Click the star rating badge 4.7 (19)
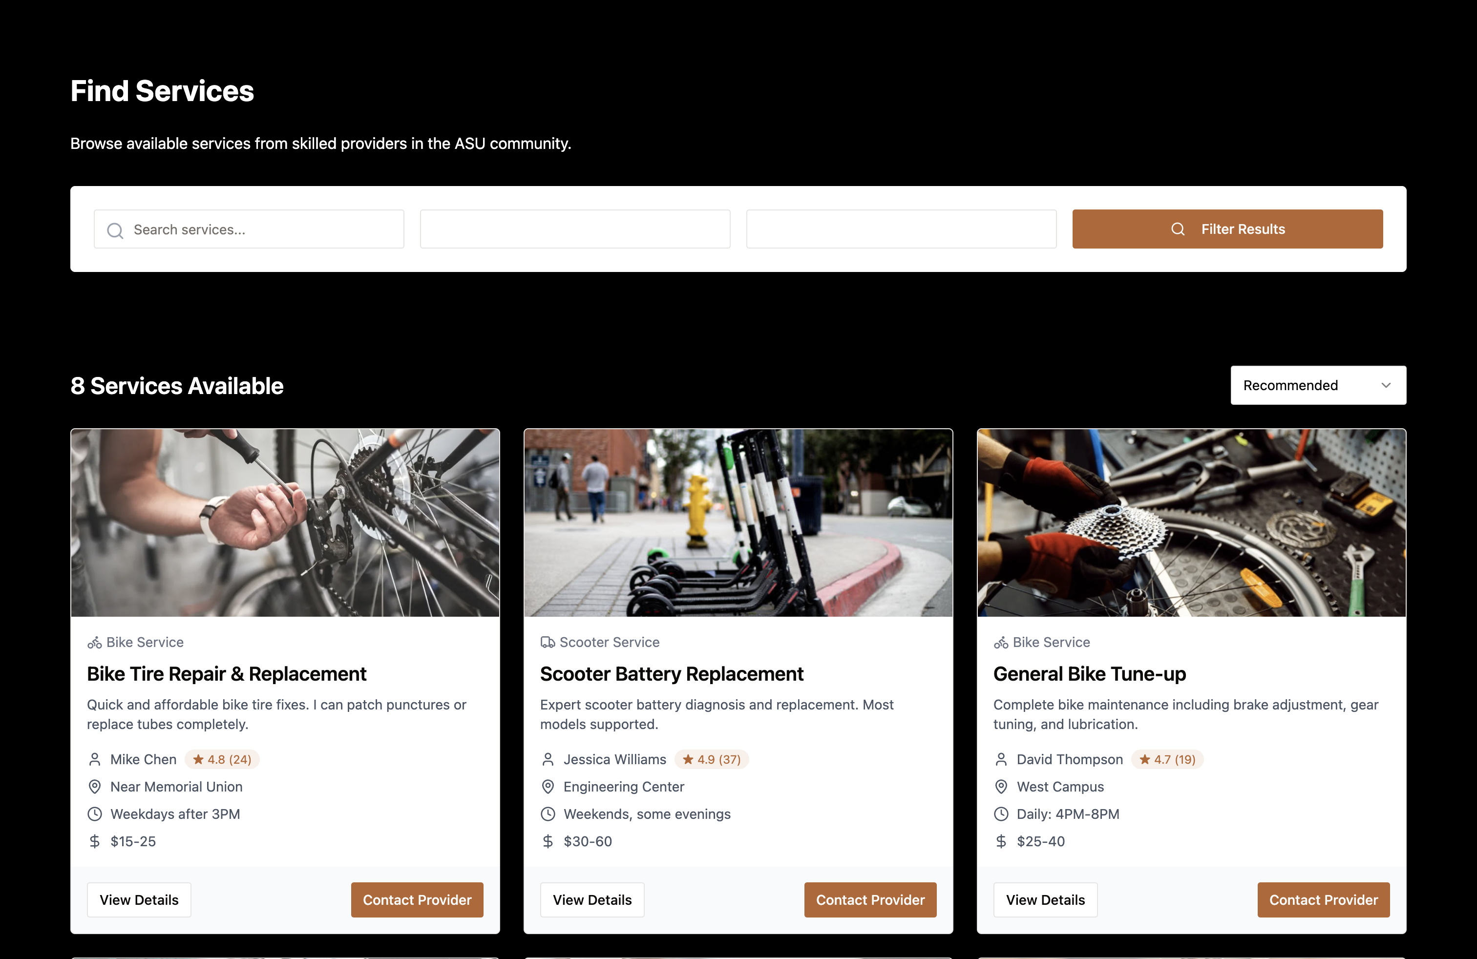The width and height of the screenshot is (1477, 959). point(1167,759)
